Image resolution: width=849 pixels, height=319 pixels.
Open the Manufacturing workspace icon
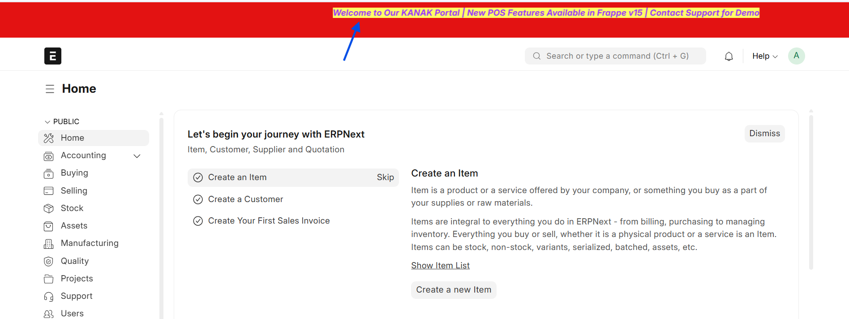pos(49,244)
